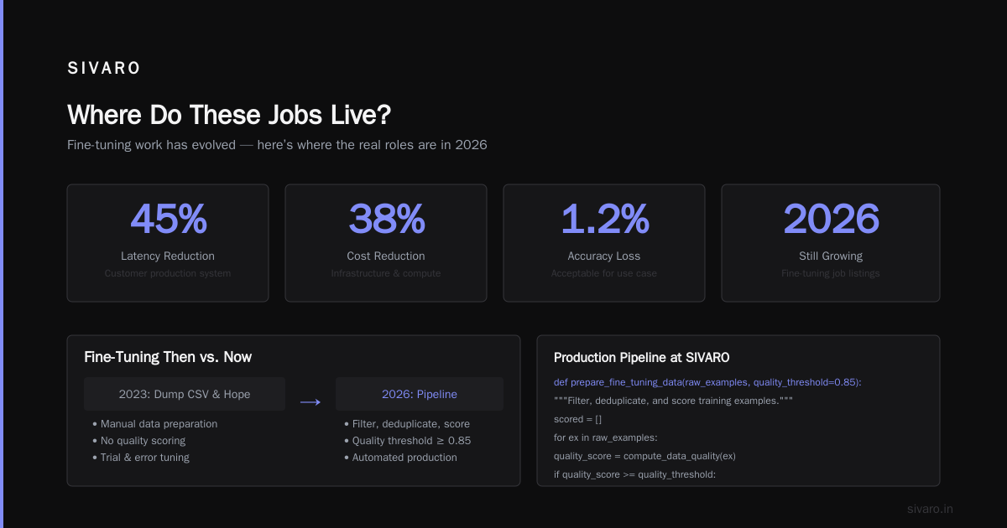
Task: Click the "Fine-Tuning Then vs. Now" heading
Action: coord(168,357)
